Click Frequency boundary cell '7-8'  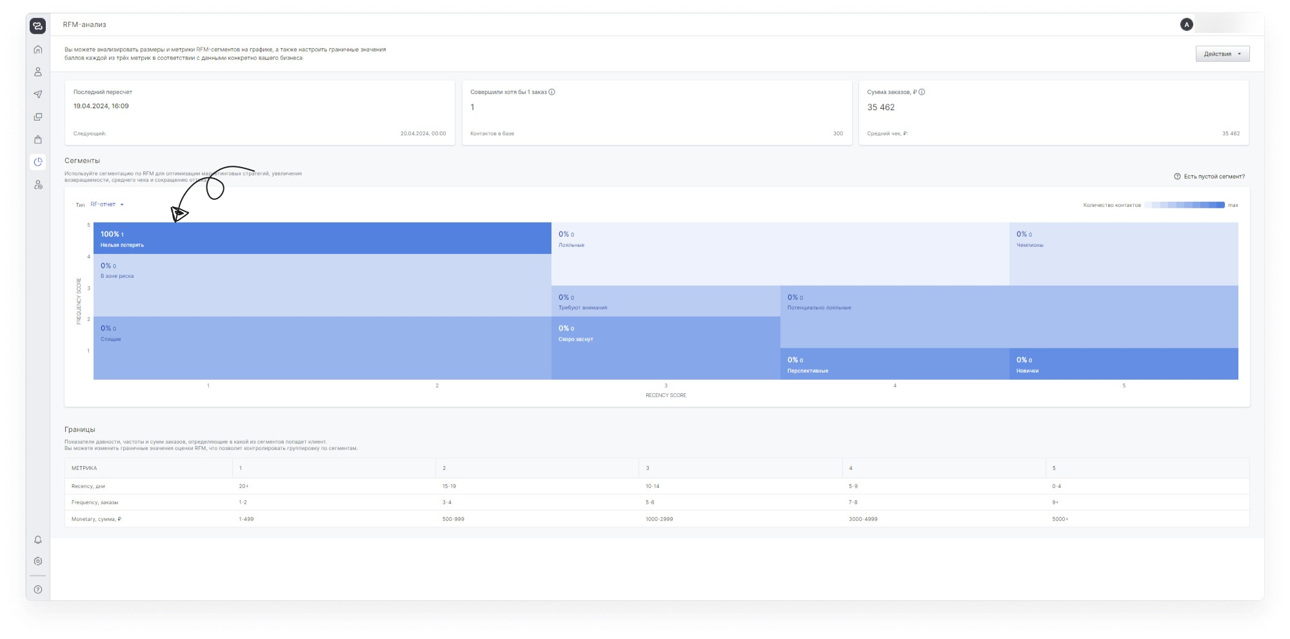[x=853, y=502]
